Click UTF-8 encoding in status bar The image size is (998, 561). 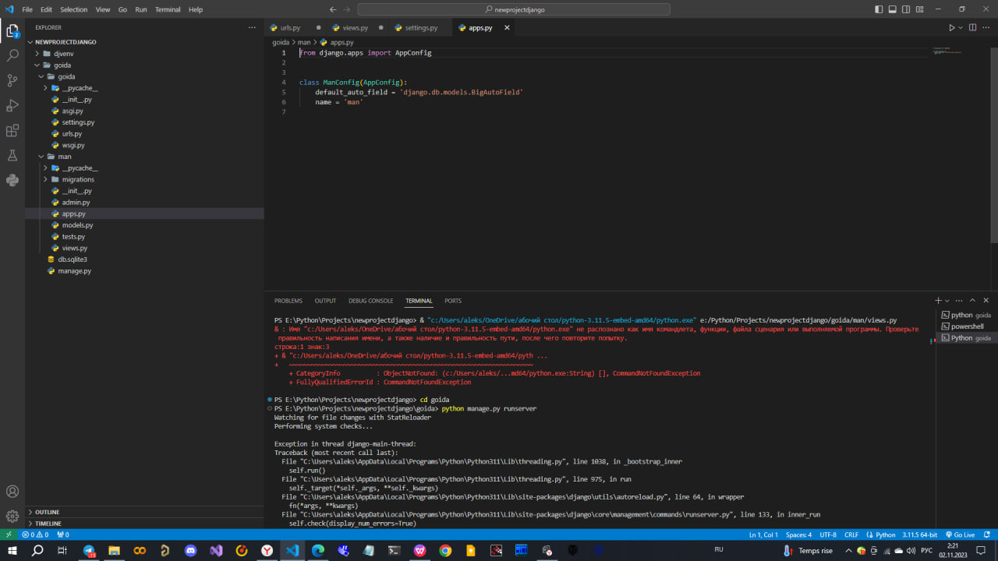pyautogui.click(x=828, y=535)
